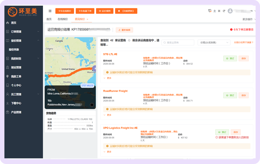The height and width of the screenshot is (164, 260).
Task: Click the 运价规则 button
Action: (x=105, y=11)
